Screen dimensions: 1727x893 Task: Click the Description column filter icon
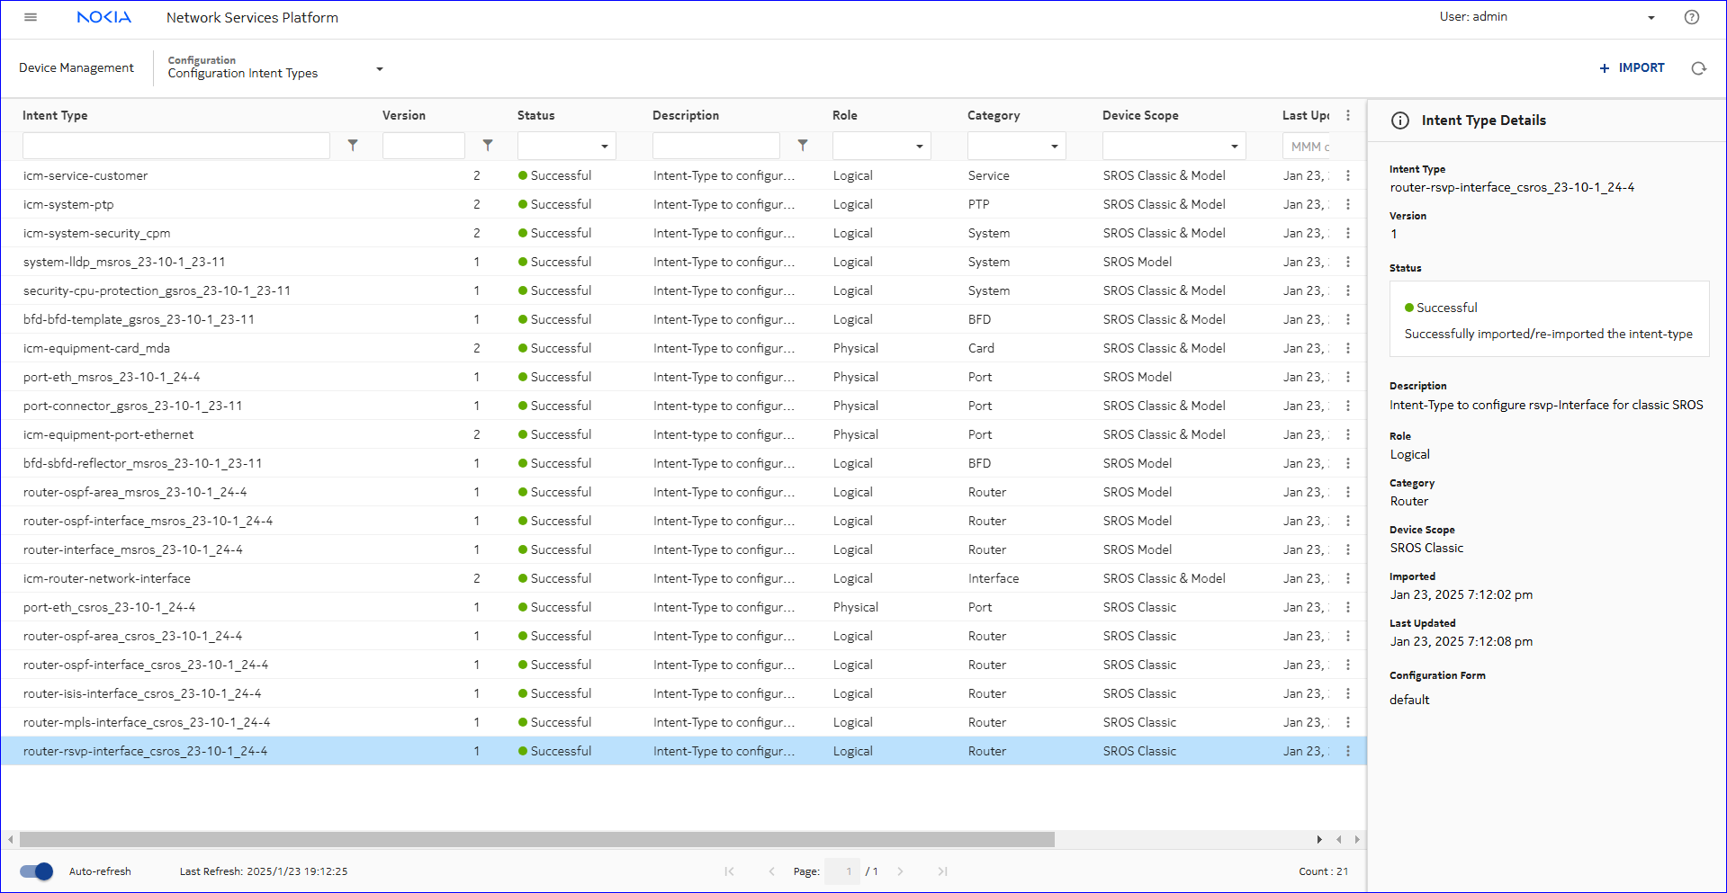point(803,146)
